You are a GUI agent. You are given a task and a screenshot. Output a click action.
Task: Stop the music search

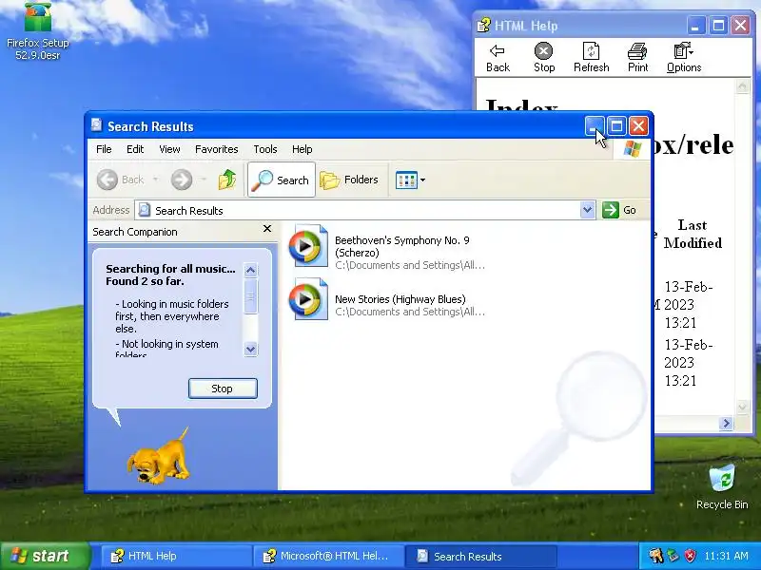[x=223, y=389]
